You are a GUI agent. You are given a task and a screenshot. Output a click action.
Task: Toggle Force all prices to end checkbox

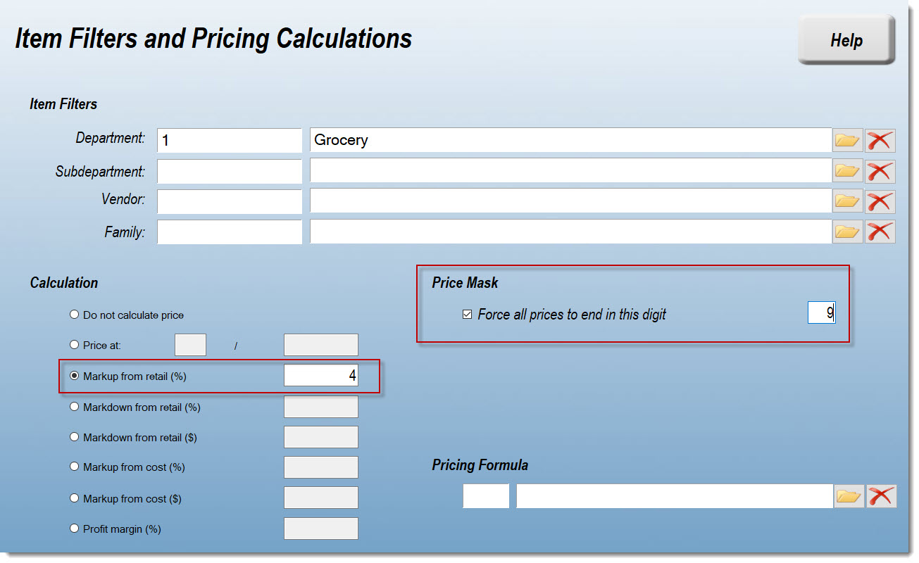click(467, 315)
